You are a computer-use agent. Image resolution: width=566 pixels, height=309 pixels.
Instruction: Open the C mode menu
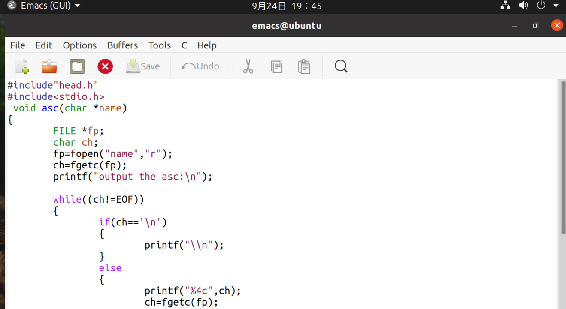[184, 45]
